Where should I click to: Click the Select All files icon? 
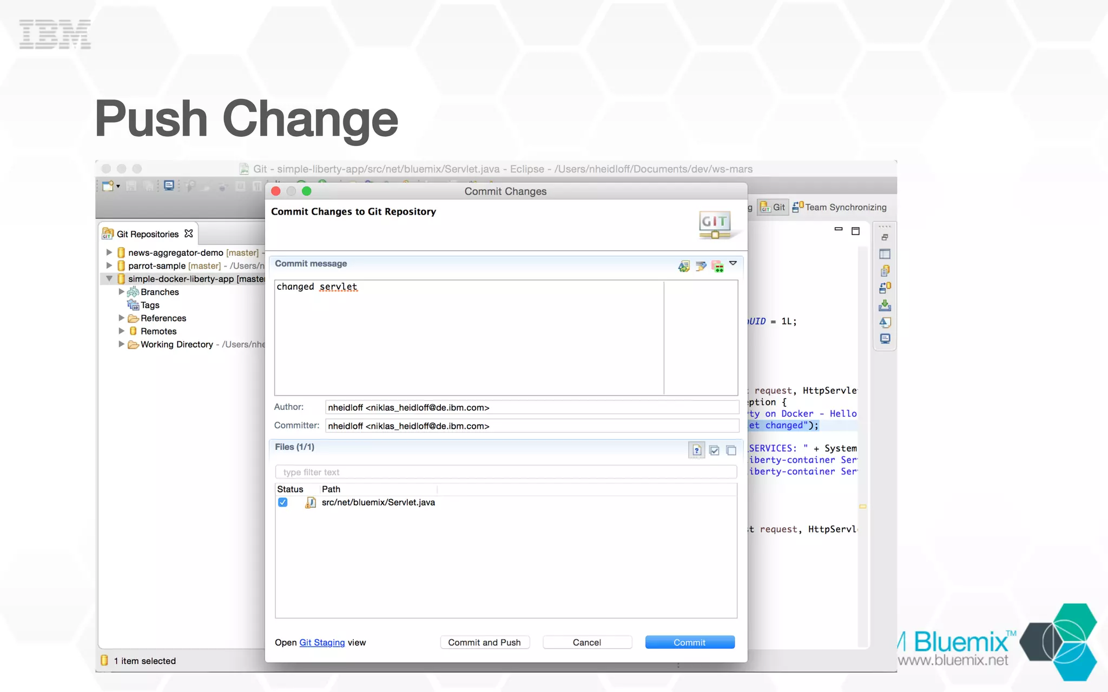tap(714, 450)
